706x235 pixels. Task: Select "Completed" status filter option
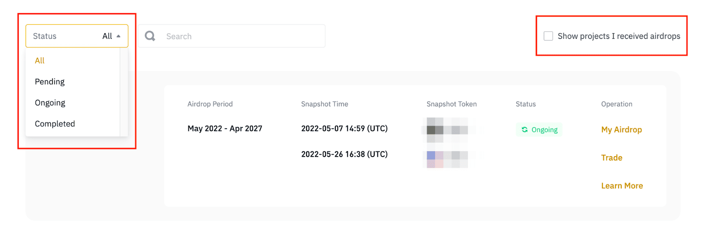[x=55, y=124]
